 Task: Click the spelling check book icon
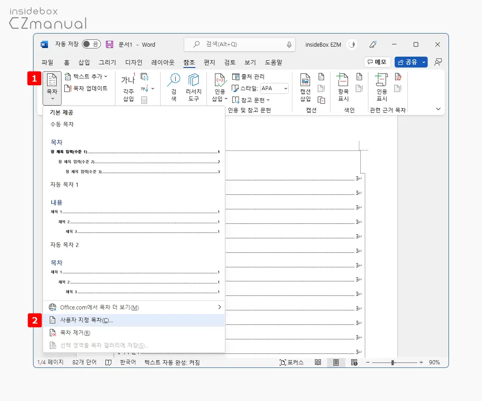tap(108, 362)
